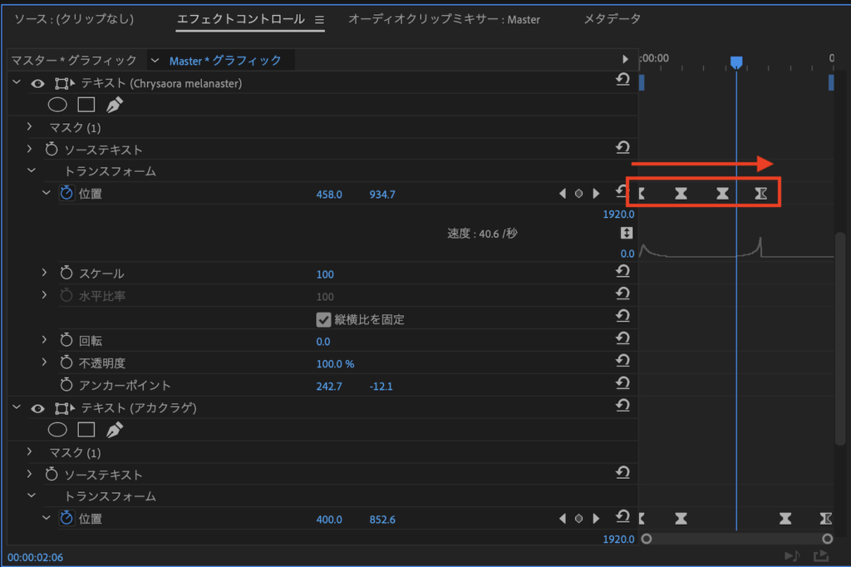Expand the スケール property
Viewport: 851px width, 567px height.
coord(45,272)
